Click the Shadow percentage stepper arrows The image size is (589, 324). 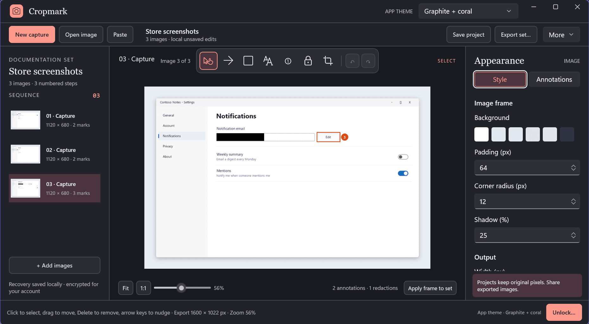pyautogui.click(x=573, y=235)
